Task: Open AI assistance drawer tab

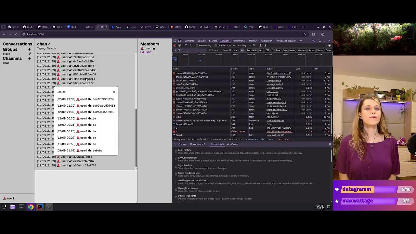Action: click(x=198, y=144)
